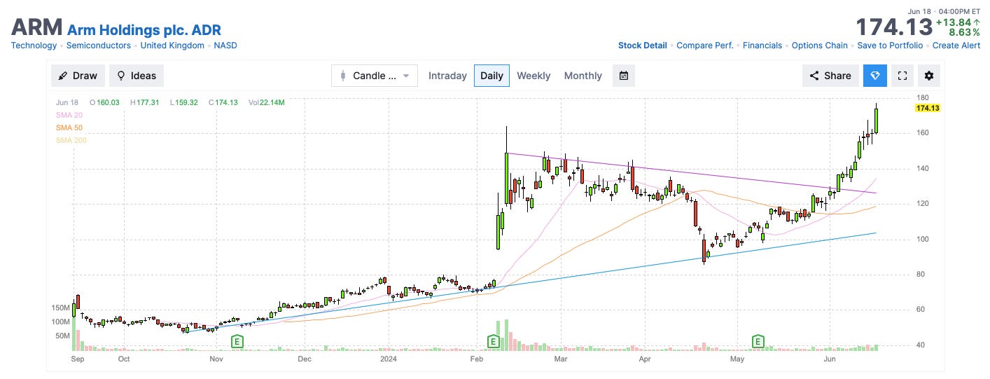Open the Financials link
990x379 pixels.
762,46
